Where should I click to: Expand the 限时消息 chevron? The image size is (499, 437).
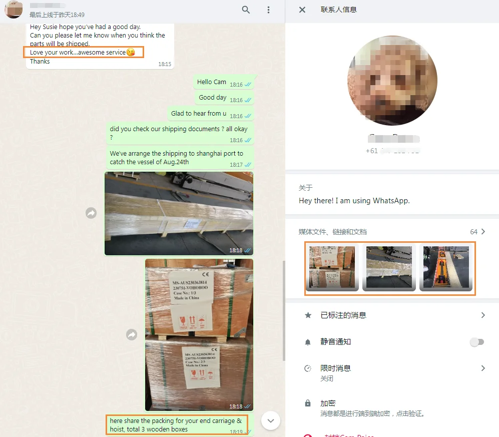point(483,368)
